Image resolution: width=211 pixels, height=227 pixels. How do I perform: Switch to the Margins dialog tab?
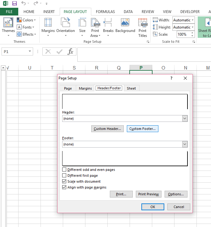coord(85,88)
